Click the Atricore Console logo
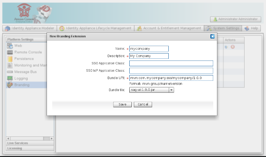 pyautogui.click(x=24, y=13)
